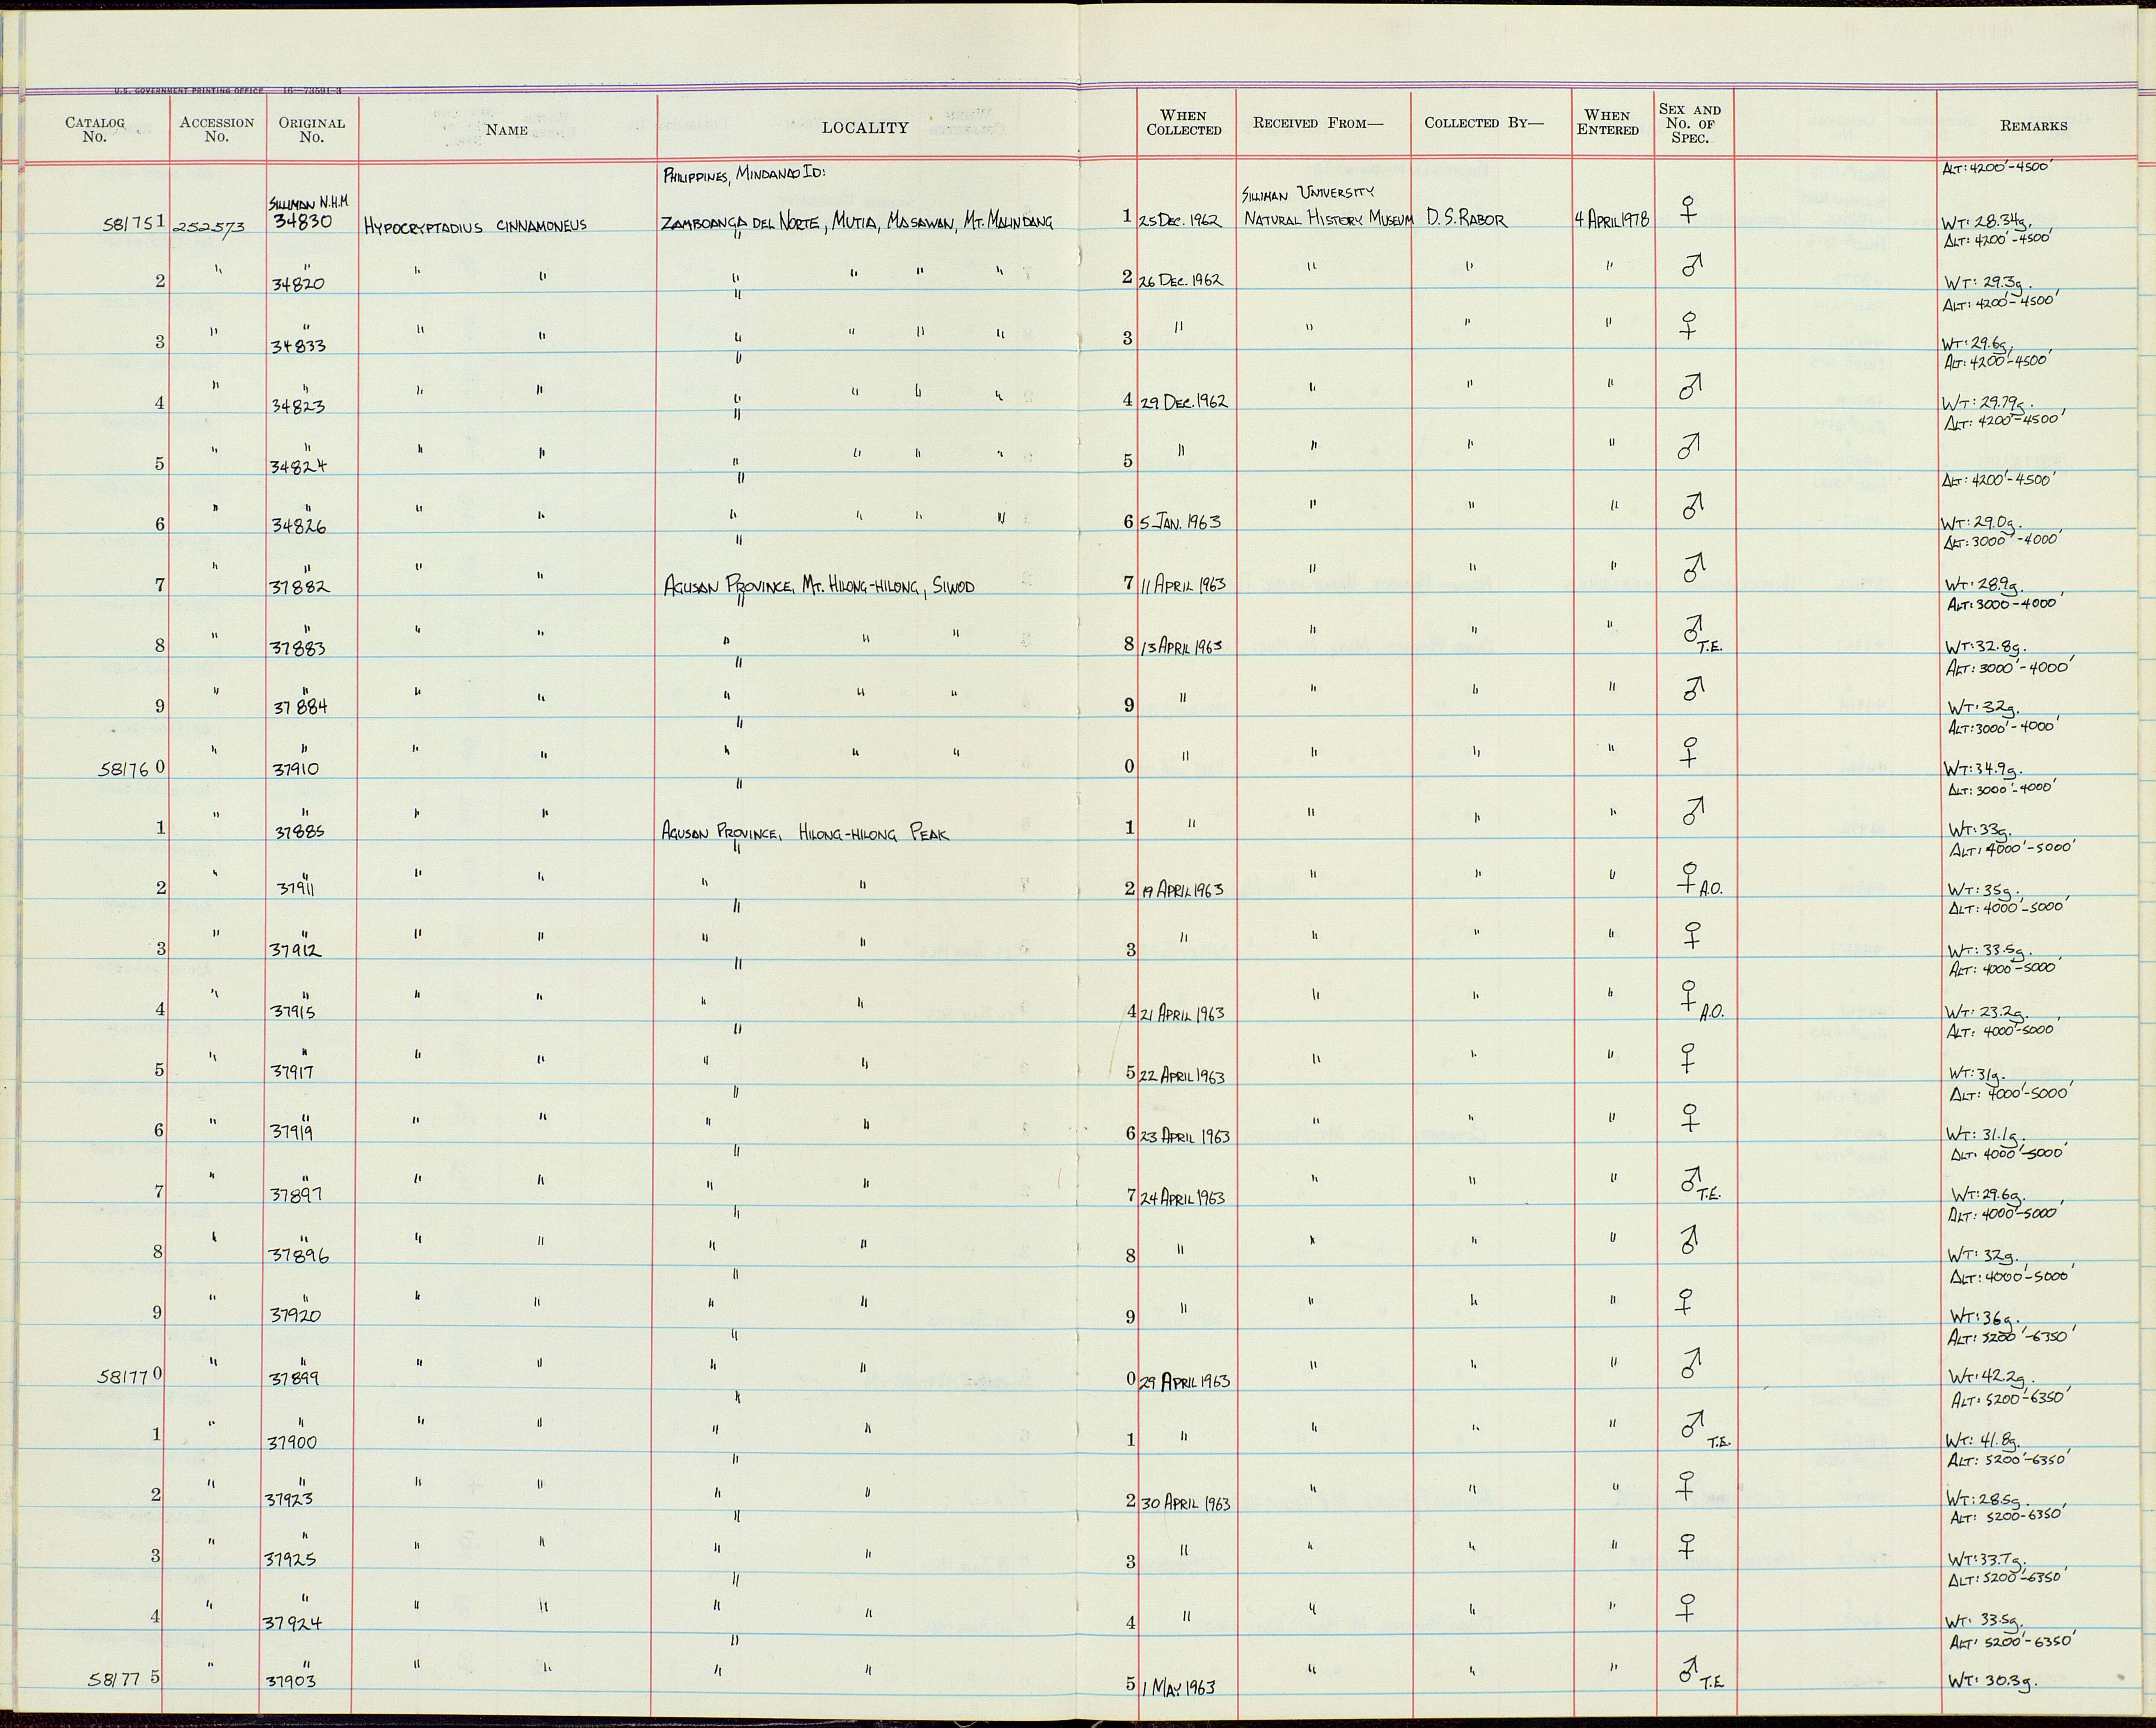Image resolution: width=2156 pixels, height=1728 pixels.
Task: Click the 'Accession No.' column header
Action: [217, 129]
